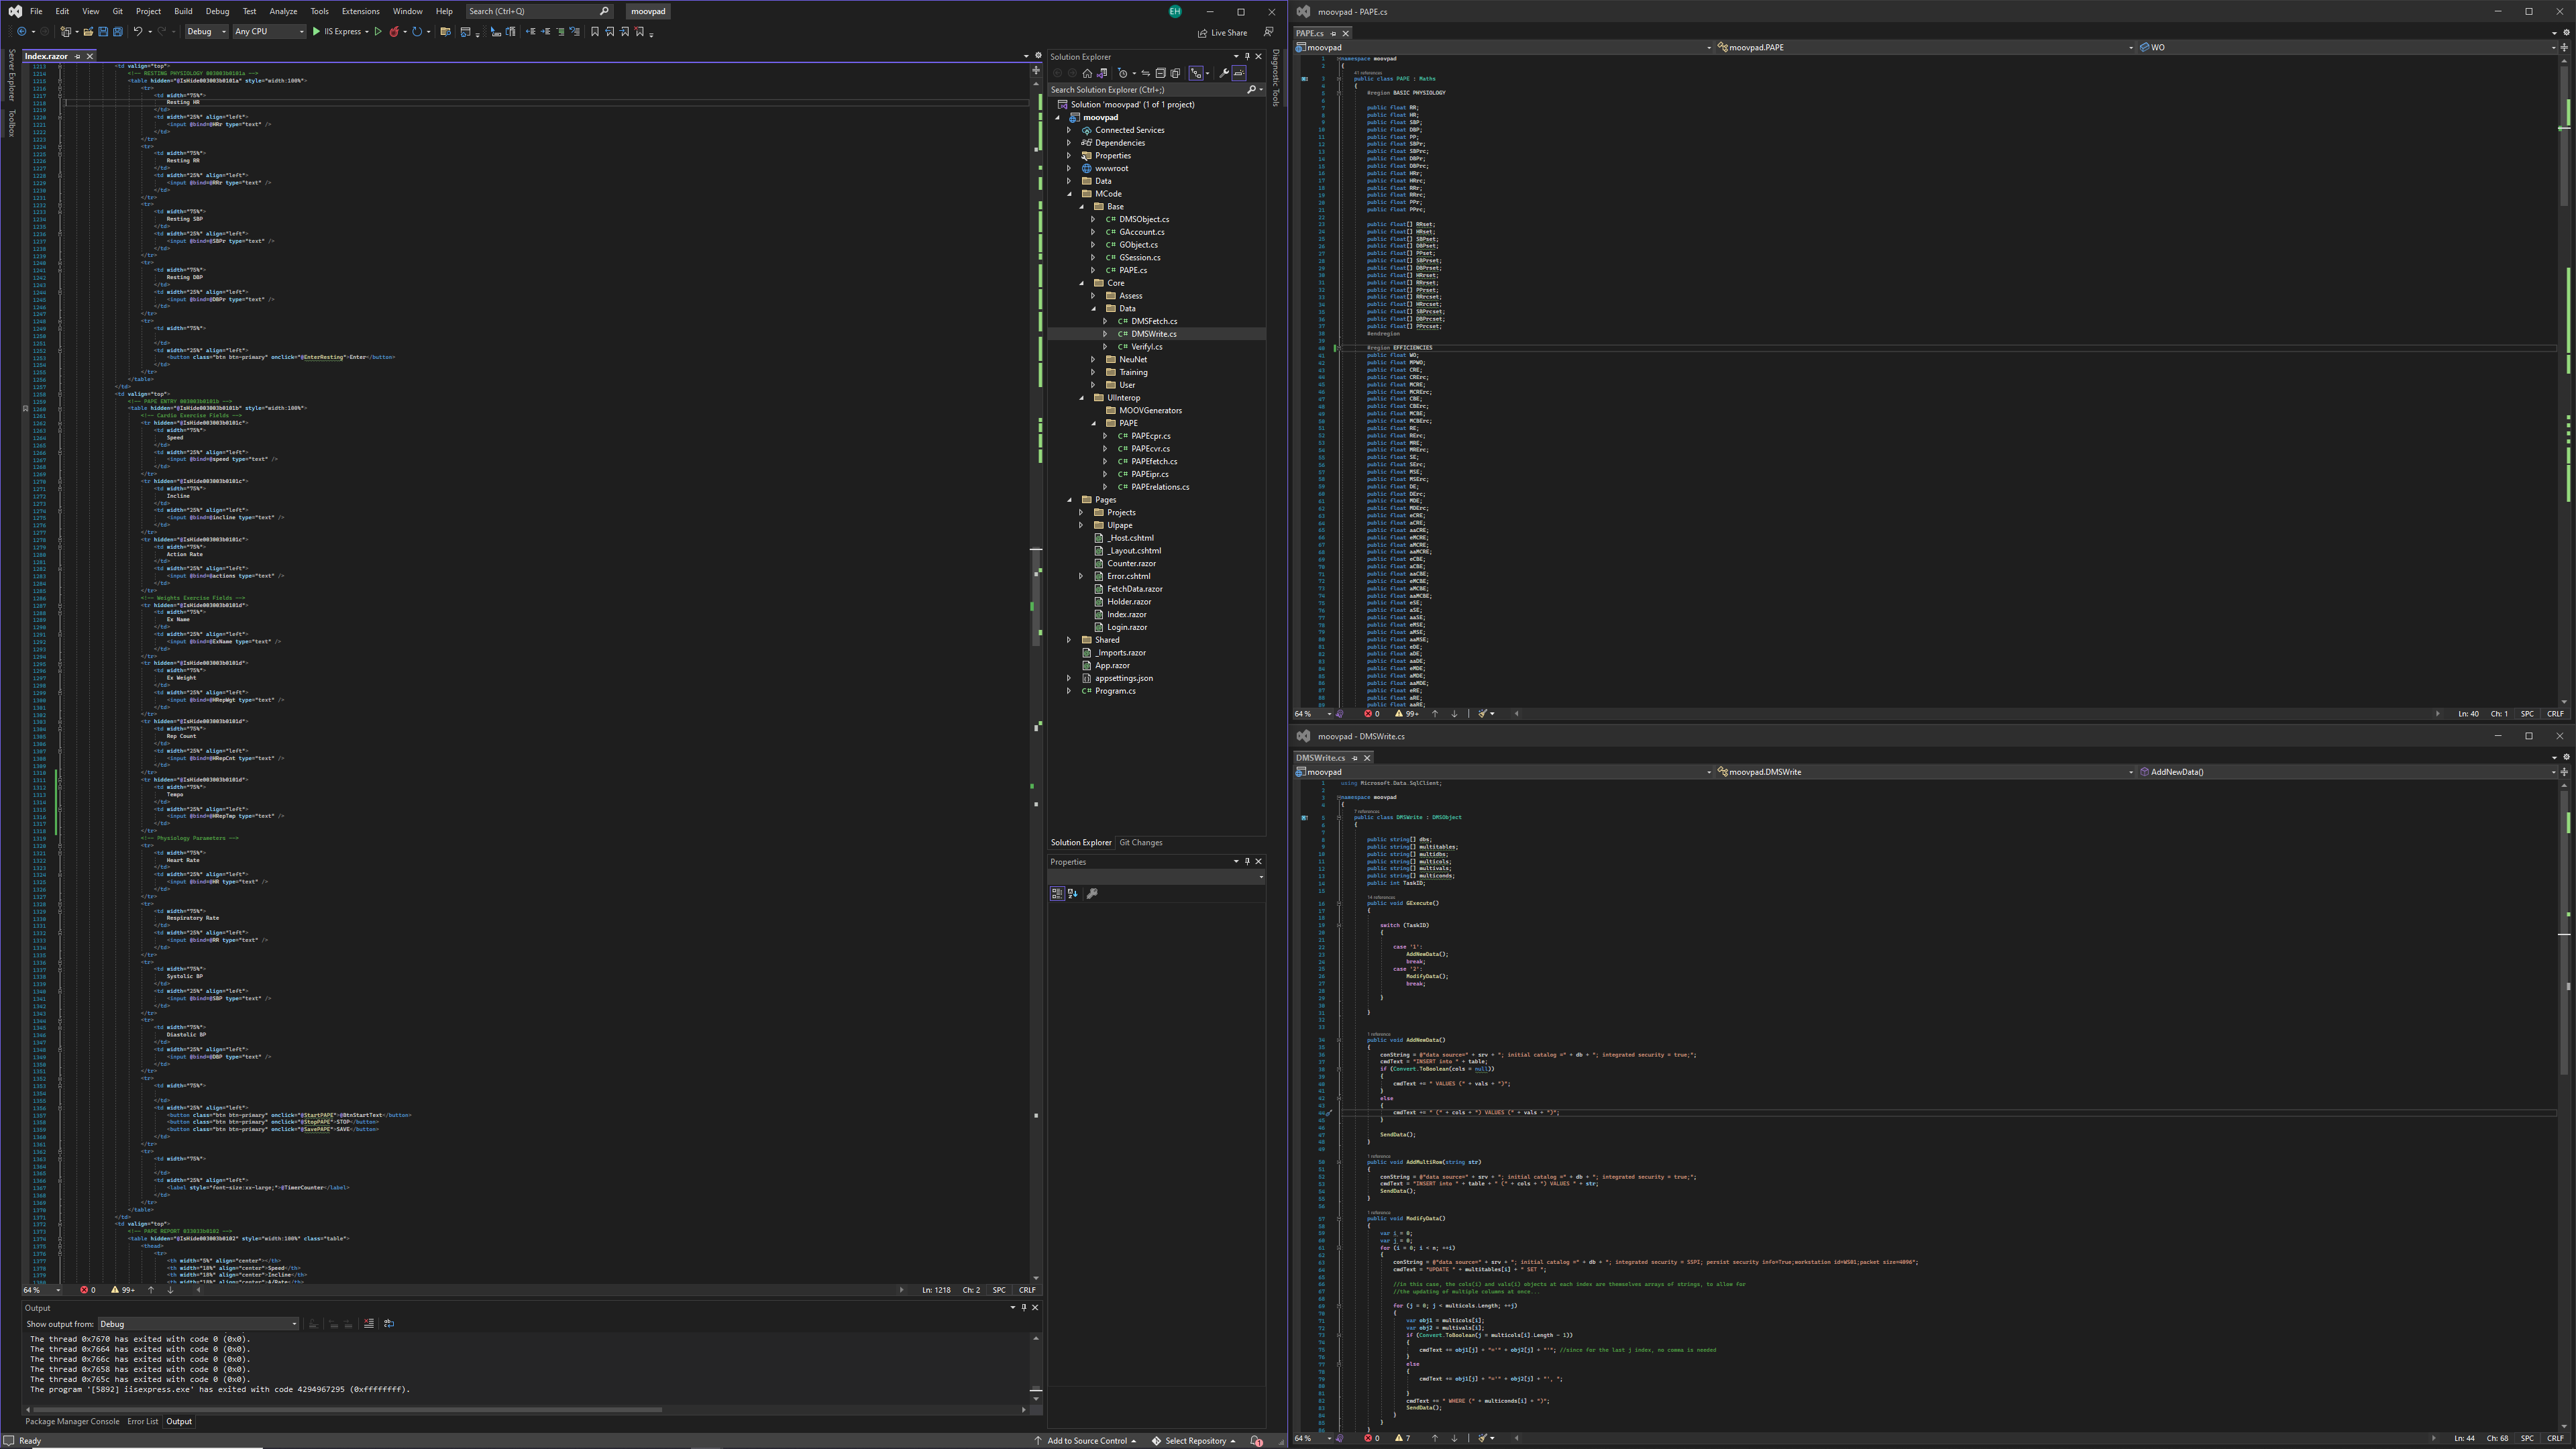The height and width of the screenshot is (1449, 2576).
Task: Collapse the MCode folder node
Action: click(1069, 194)
